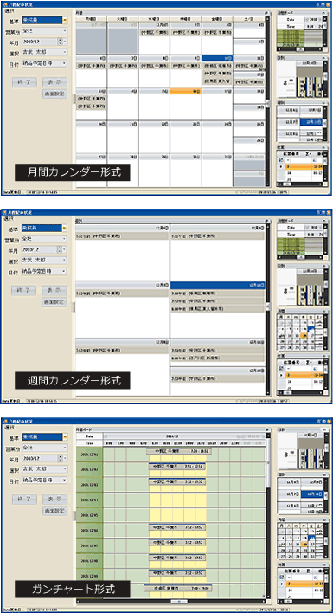Click the horizontal scrollbar thumb below the Gantt chart

pyautogui.click(x=179, y=601)
